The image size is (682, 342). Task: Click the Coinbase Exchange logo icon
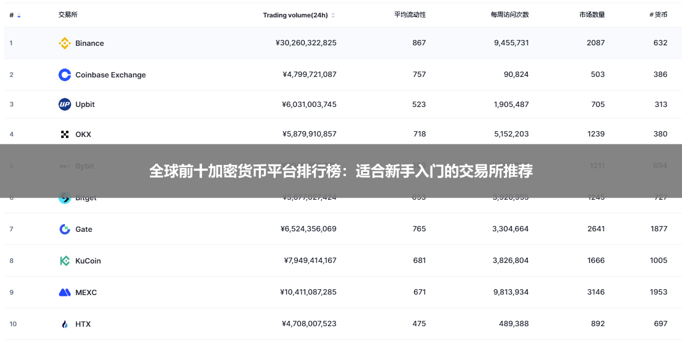tap(65, 75)
